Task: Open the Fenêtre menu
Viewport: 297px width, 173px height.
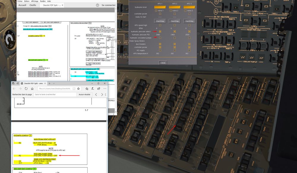Action: point(42,1)
